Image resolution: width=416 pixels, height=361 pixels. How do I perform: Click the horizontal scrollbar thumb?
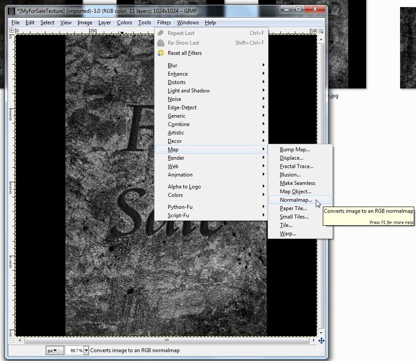(167, 340)
